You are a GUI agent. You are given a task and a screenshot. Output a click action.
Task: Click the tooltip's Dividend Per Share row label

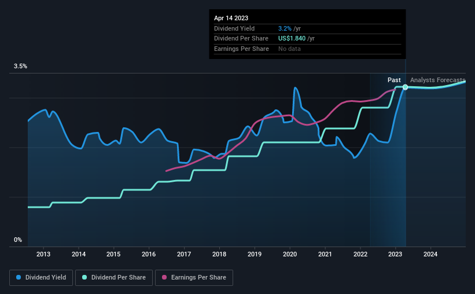pyautogui.click(x=241, y=39)
